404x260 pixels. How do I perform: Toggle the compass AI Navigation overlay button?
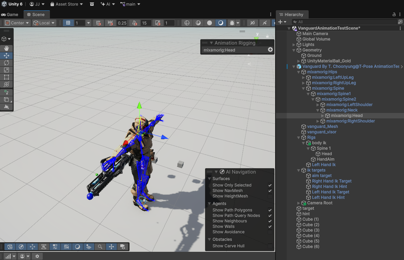tap(21, 247)
